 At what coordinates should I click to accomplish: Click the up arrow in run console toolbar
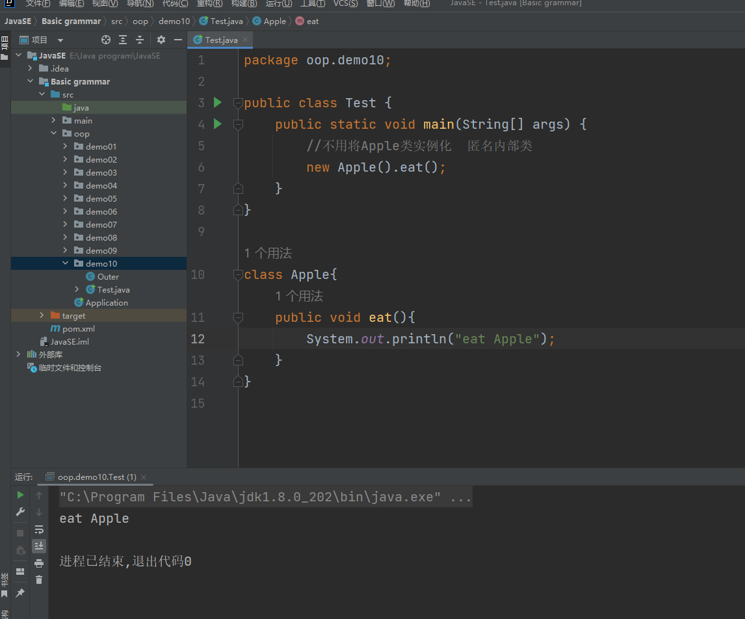[39, 495]
